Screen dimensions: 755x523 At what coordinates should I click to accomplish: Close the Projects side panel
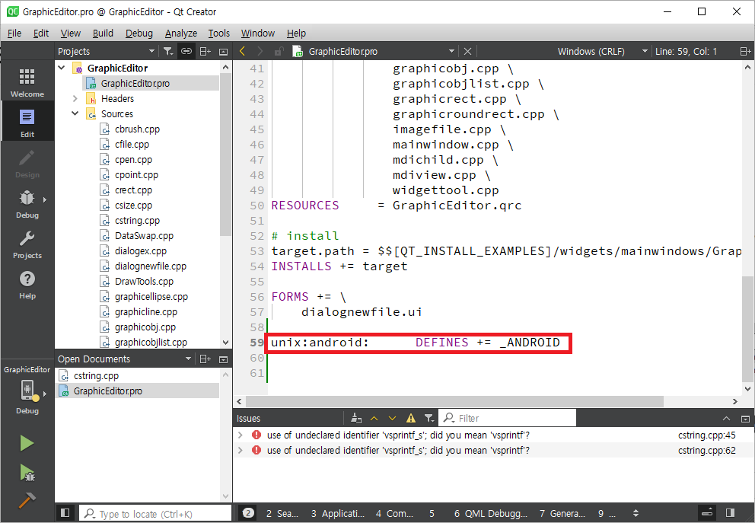pos(224,51)
